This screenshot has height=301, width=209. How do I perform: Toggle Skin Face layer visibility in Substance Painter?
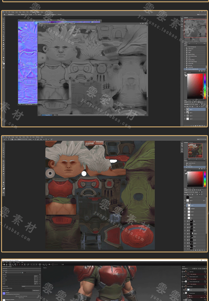182,272
